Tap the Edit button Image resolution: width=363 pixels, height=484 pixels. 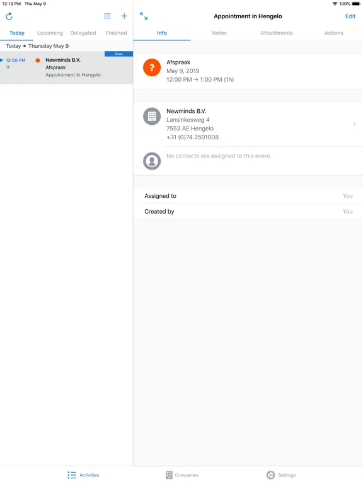tap(350, 16)
